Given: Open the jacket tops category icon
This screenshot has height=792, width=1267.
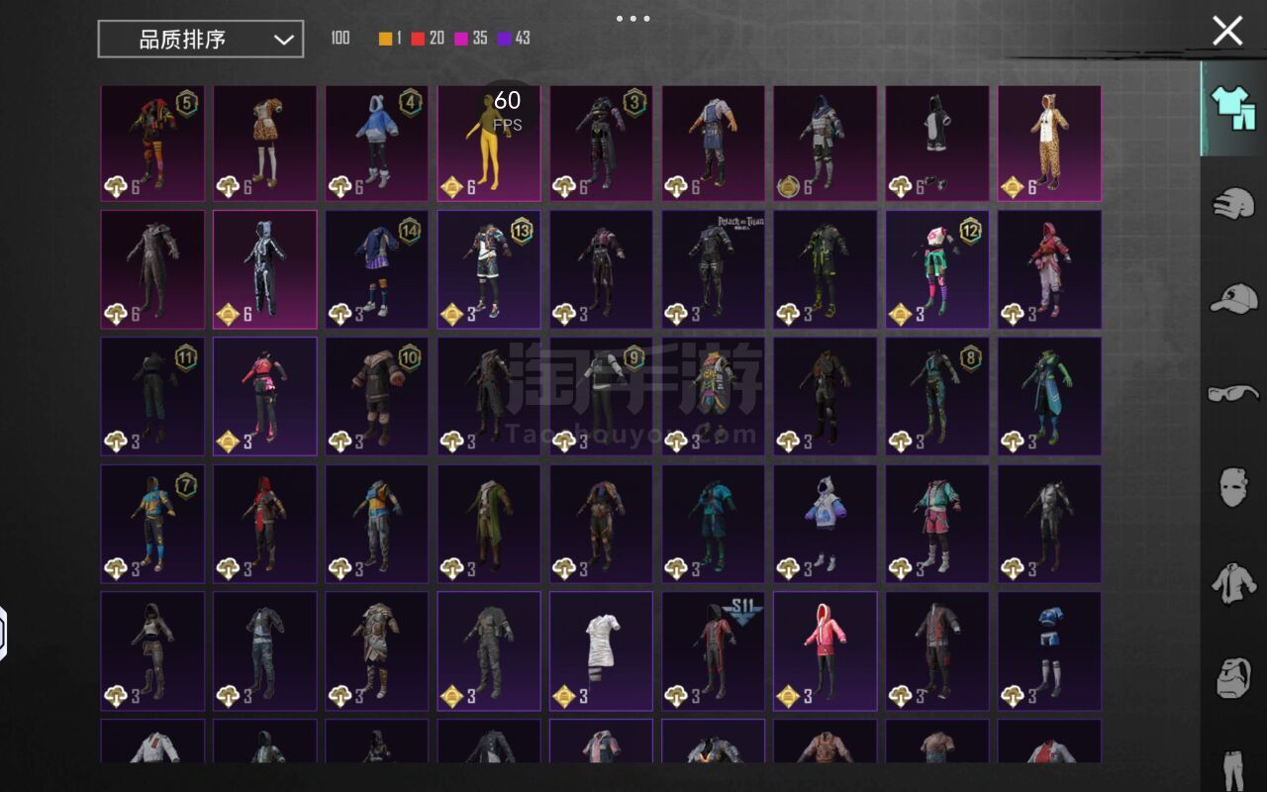Looking at the screenshot, I should (1233, 581).
